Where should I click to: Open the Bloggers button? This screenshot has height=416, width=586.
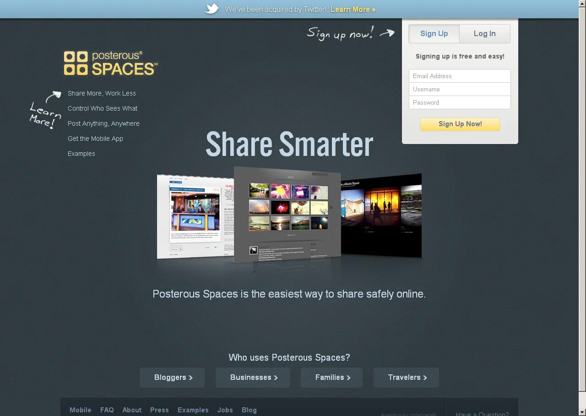[172, 378]
